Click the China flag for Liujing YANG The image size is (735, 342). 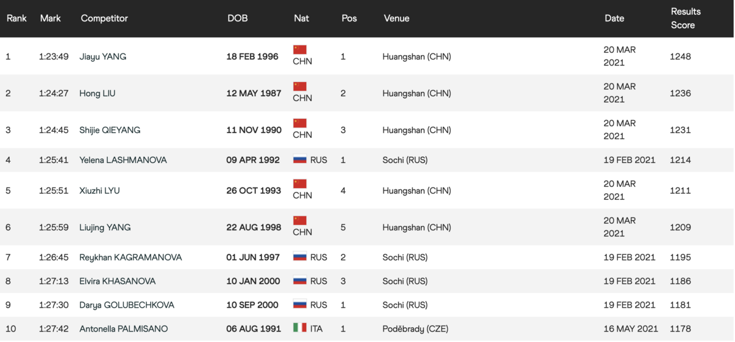300,221
